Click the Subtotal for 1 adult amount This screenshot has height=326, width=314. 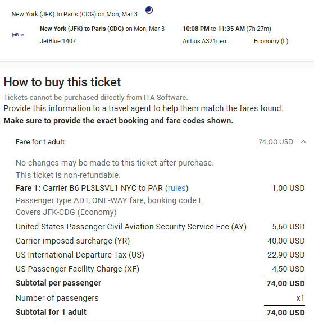(285, 313)
